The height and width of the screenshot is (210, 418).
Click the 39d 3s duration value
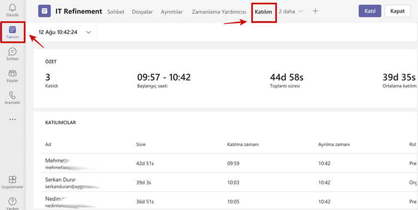[x=143, y=183]
